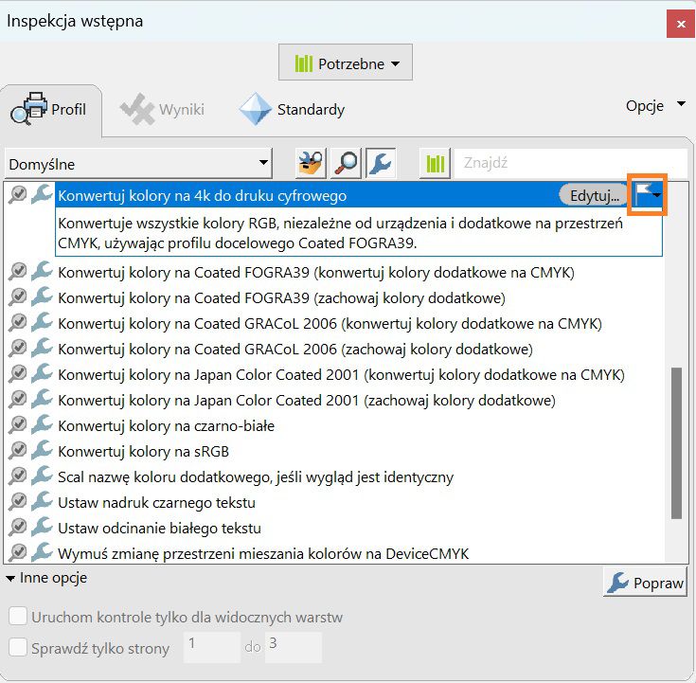This screenshot has width=696, height=683.
Task: Click magnifier check icon of Japan Color konwertuj row
Action: [x=17, y=374]
